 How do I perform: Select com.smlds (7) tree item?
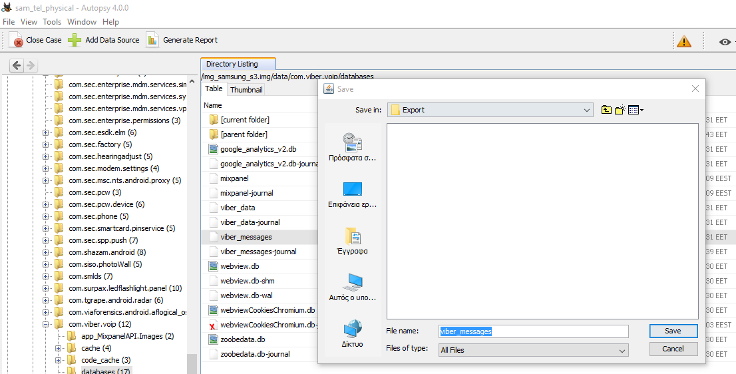click(x=91, y=276)
